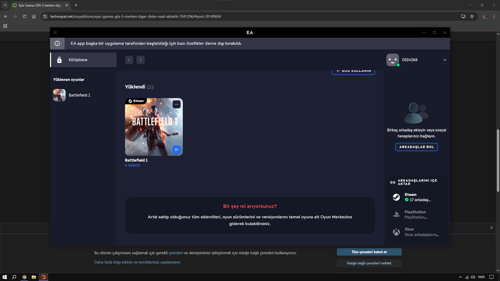Bookmark this page with the star icon

click(472, 16)
